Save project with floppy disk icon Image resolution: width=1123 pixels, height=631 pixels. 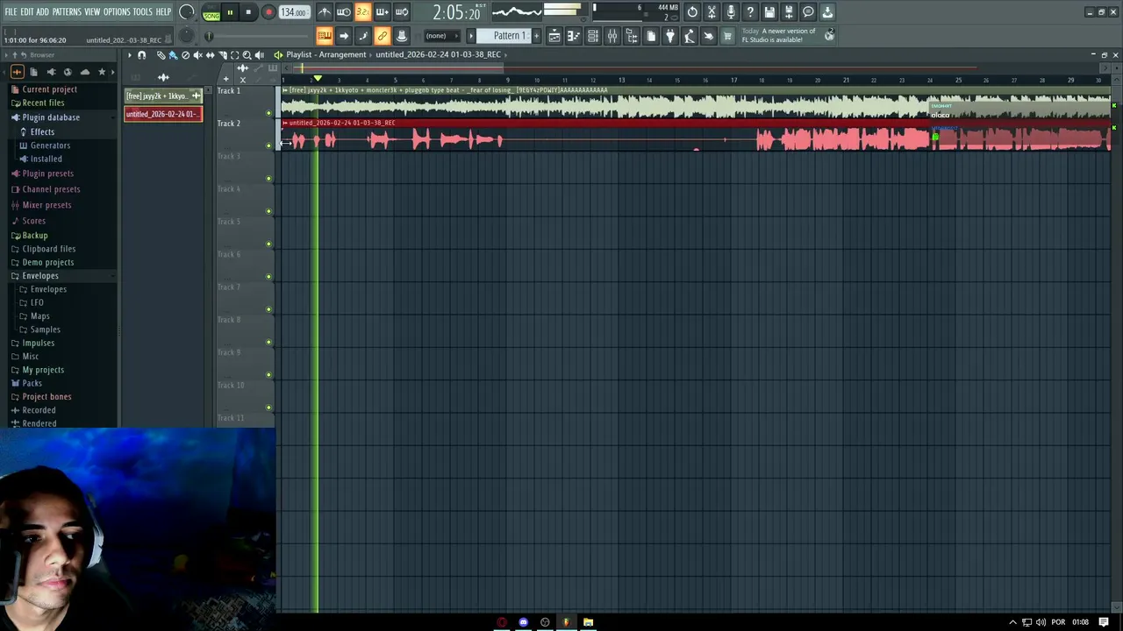coord(769,12)
